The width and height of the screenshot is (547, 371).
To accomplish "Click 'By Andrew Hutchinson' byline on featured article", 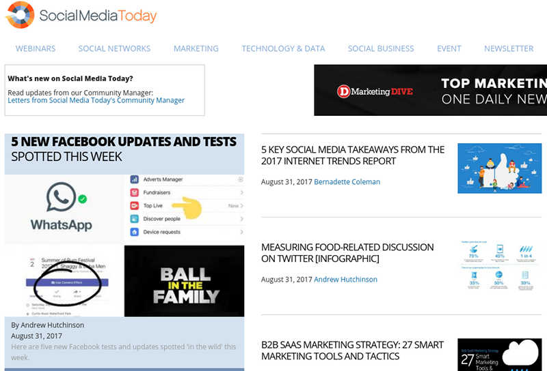I will click(47, 325).
